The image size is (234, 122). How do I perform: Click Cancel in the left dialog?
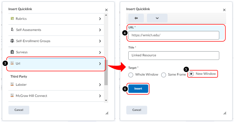click(x=19, y=110)
